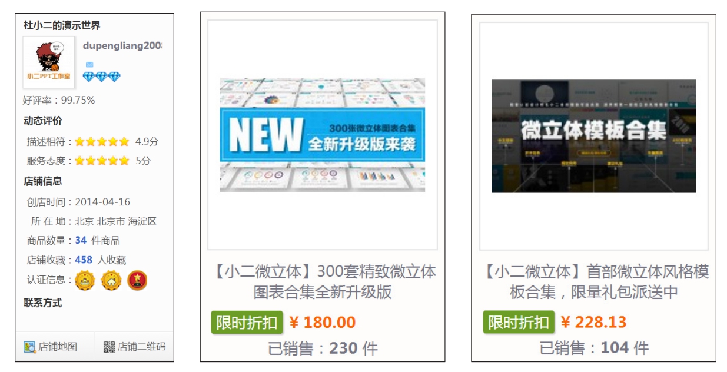Open the 店铺地图 tab
The image size is (727, 372).
[x=55, y=346]
